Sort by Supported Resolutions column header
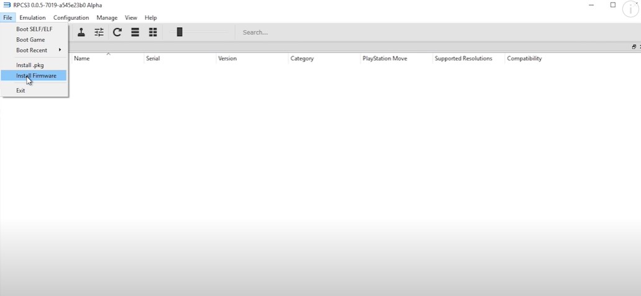The width and height of the screenshot is (641, 296). pos(469,58)
